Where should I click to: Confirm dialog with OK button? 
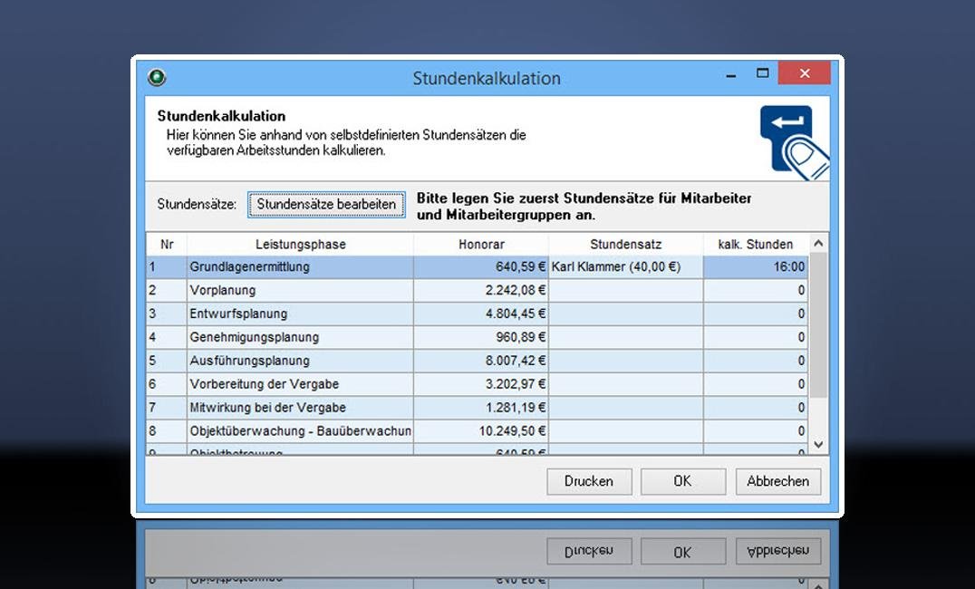tap(682, 481)
